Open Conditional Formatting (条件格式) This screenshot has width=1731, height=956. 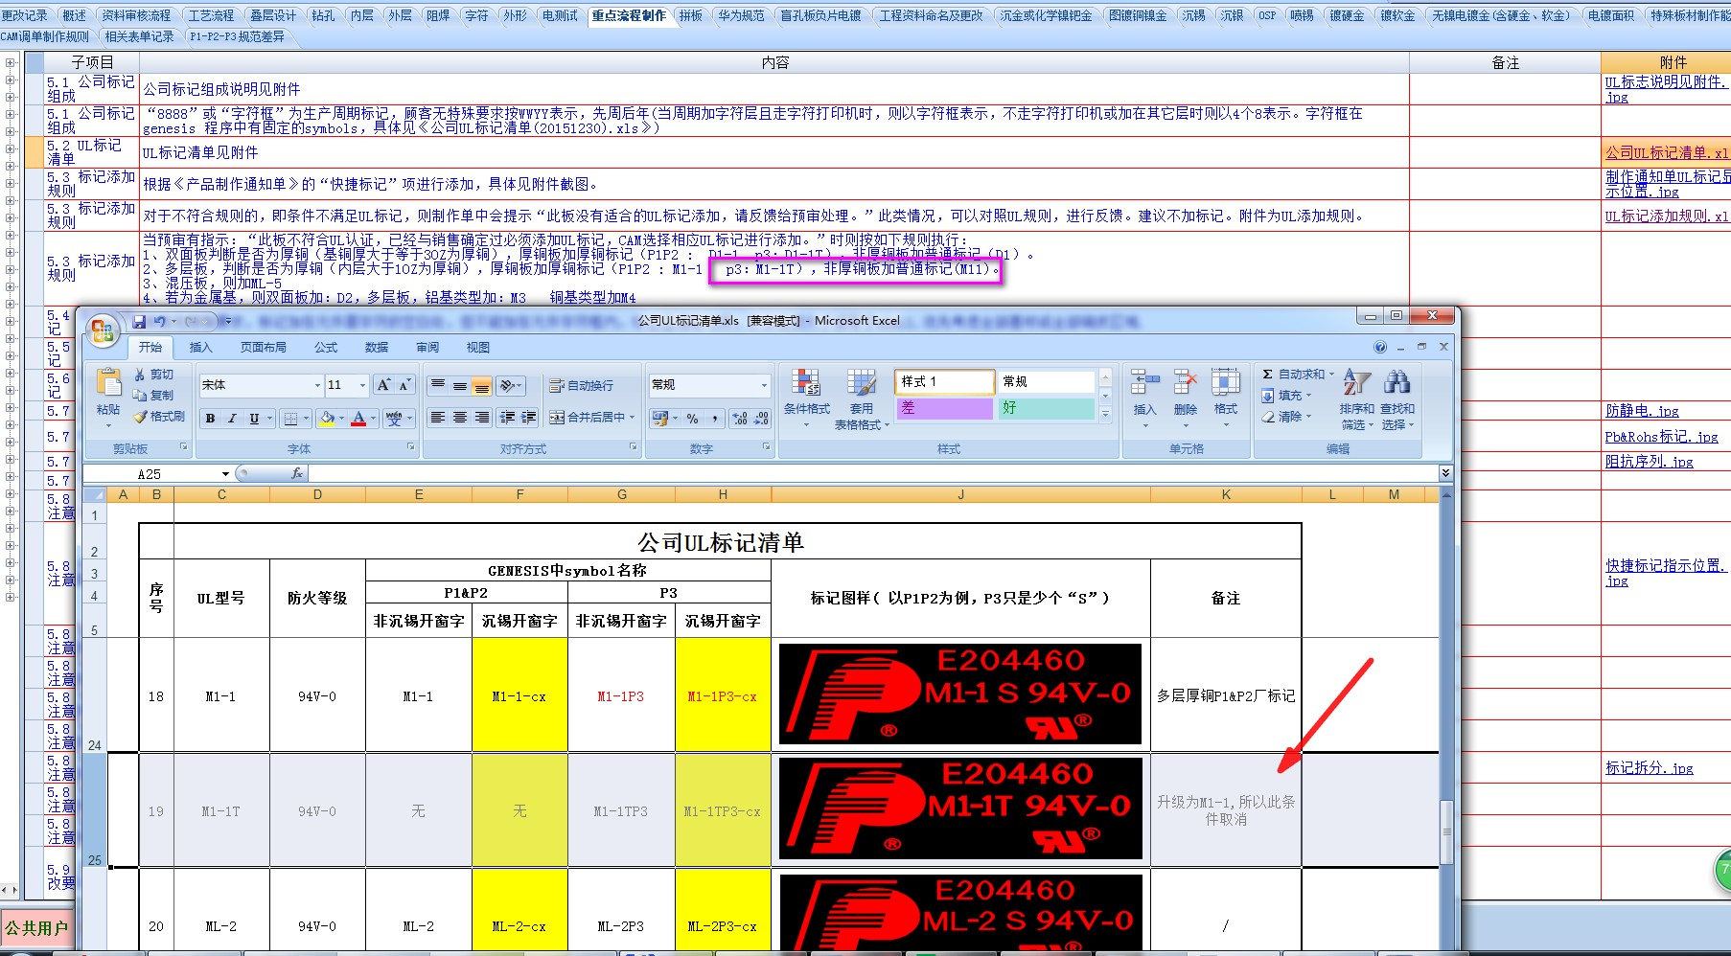806,398
